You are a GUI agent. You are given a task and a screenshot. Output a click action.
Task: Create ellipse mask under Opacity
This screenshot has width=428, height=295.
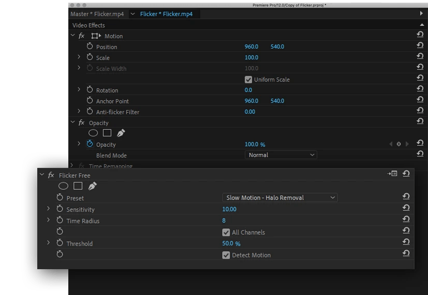pos(93,133)
